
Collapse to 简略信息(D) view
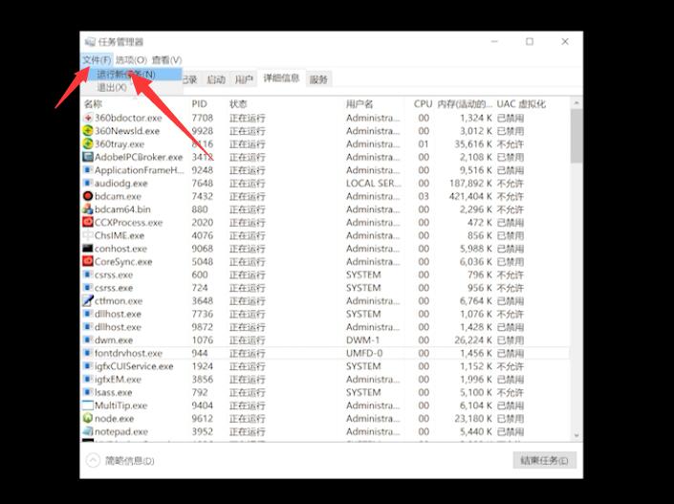120,461
